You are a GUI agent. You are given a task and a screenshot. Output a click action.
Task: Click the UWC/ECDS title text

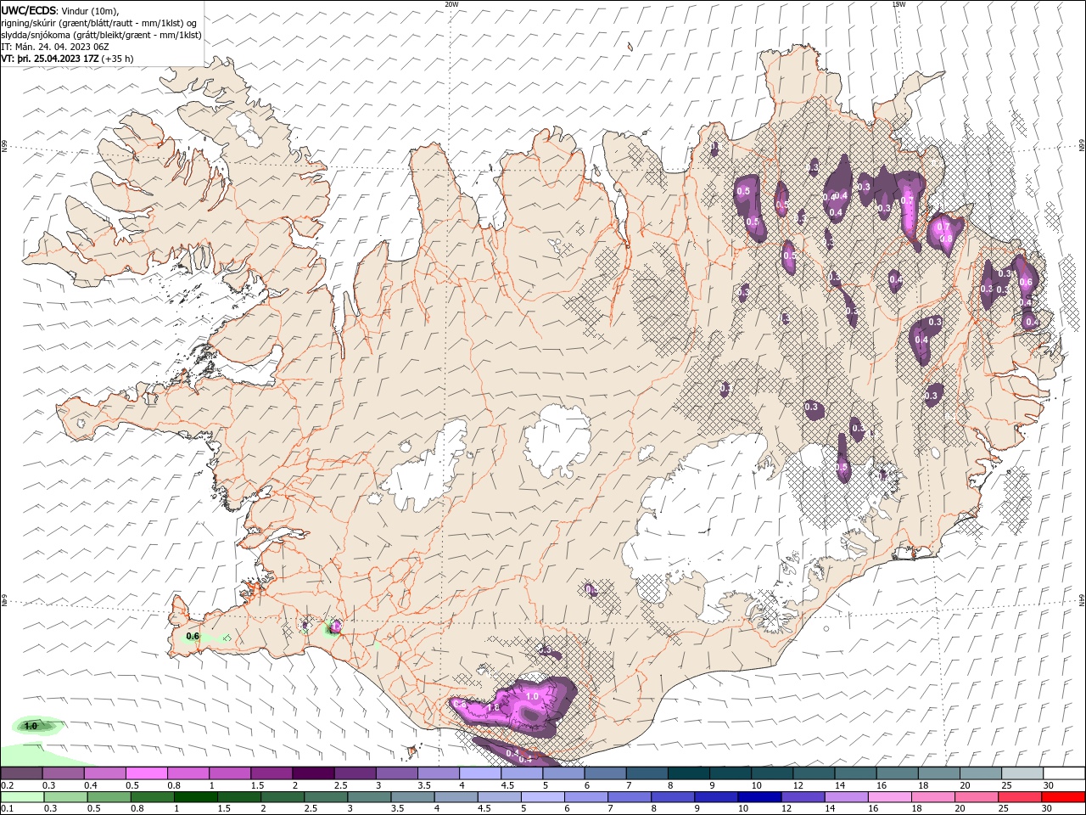29,9
